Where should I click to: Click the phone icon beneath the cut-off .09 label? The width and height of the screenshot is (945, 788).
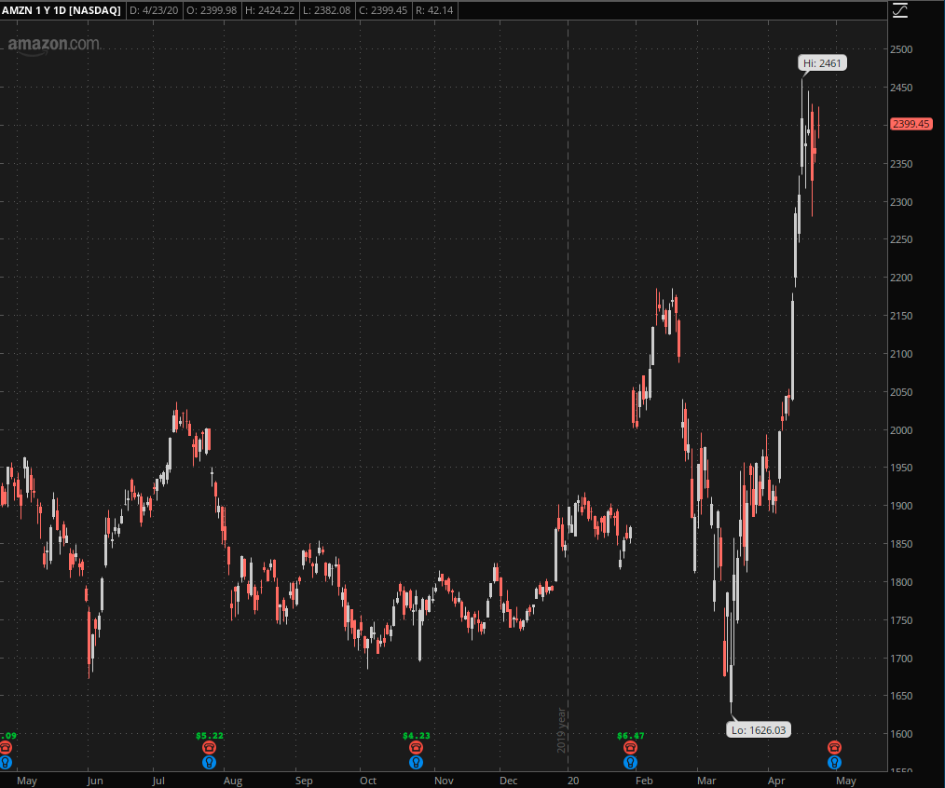tap(6, 748)
